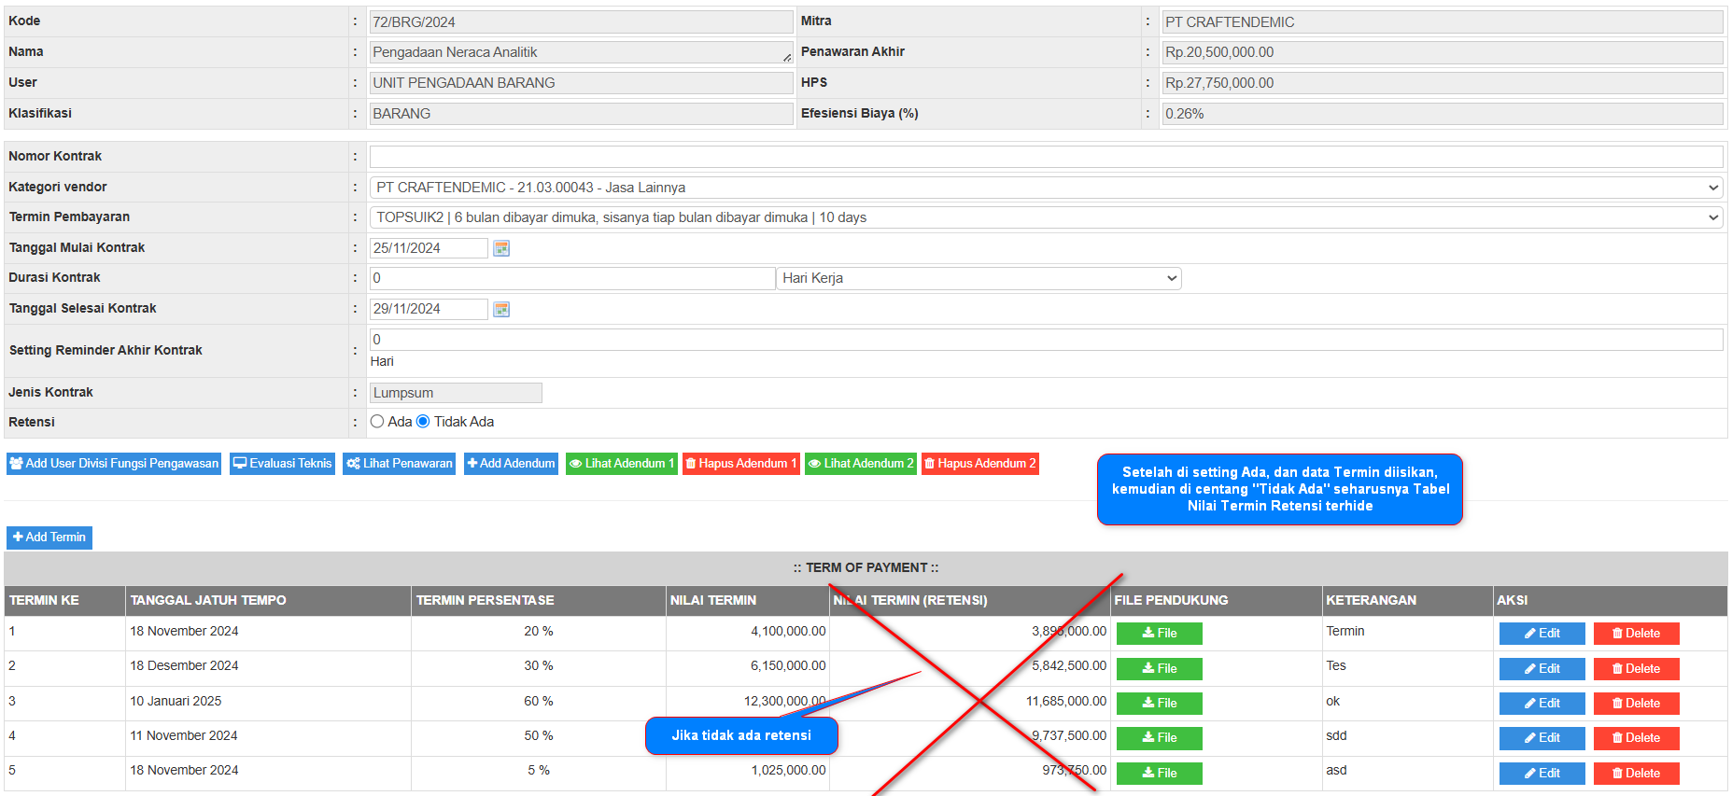
Task: Open calendar picker for Tanggal Selesai Kontrak
Action: (501, 309)
